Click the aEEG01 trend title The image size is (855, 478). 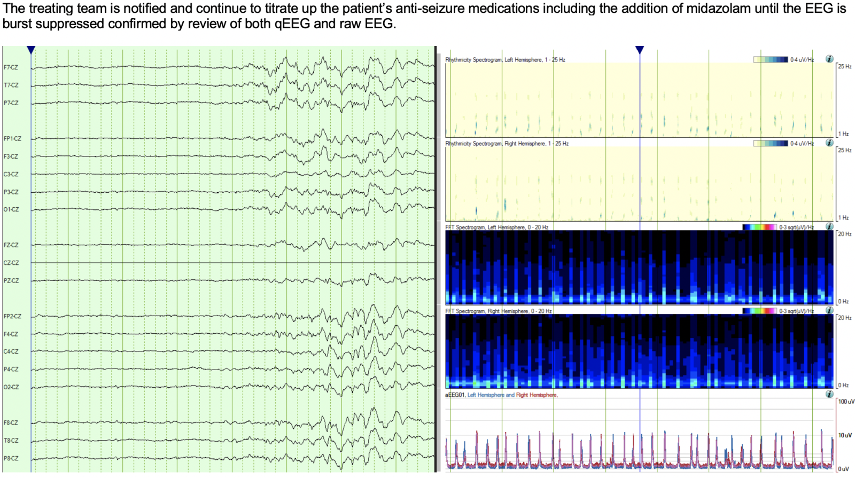click(x=455, y=395)
